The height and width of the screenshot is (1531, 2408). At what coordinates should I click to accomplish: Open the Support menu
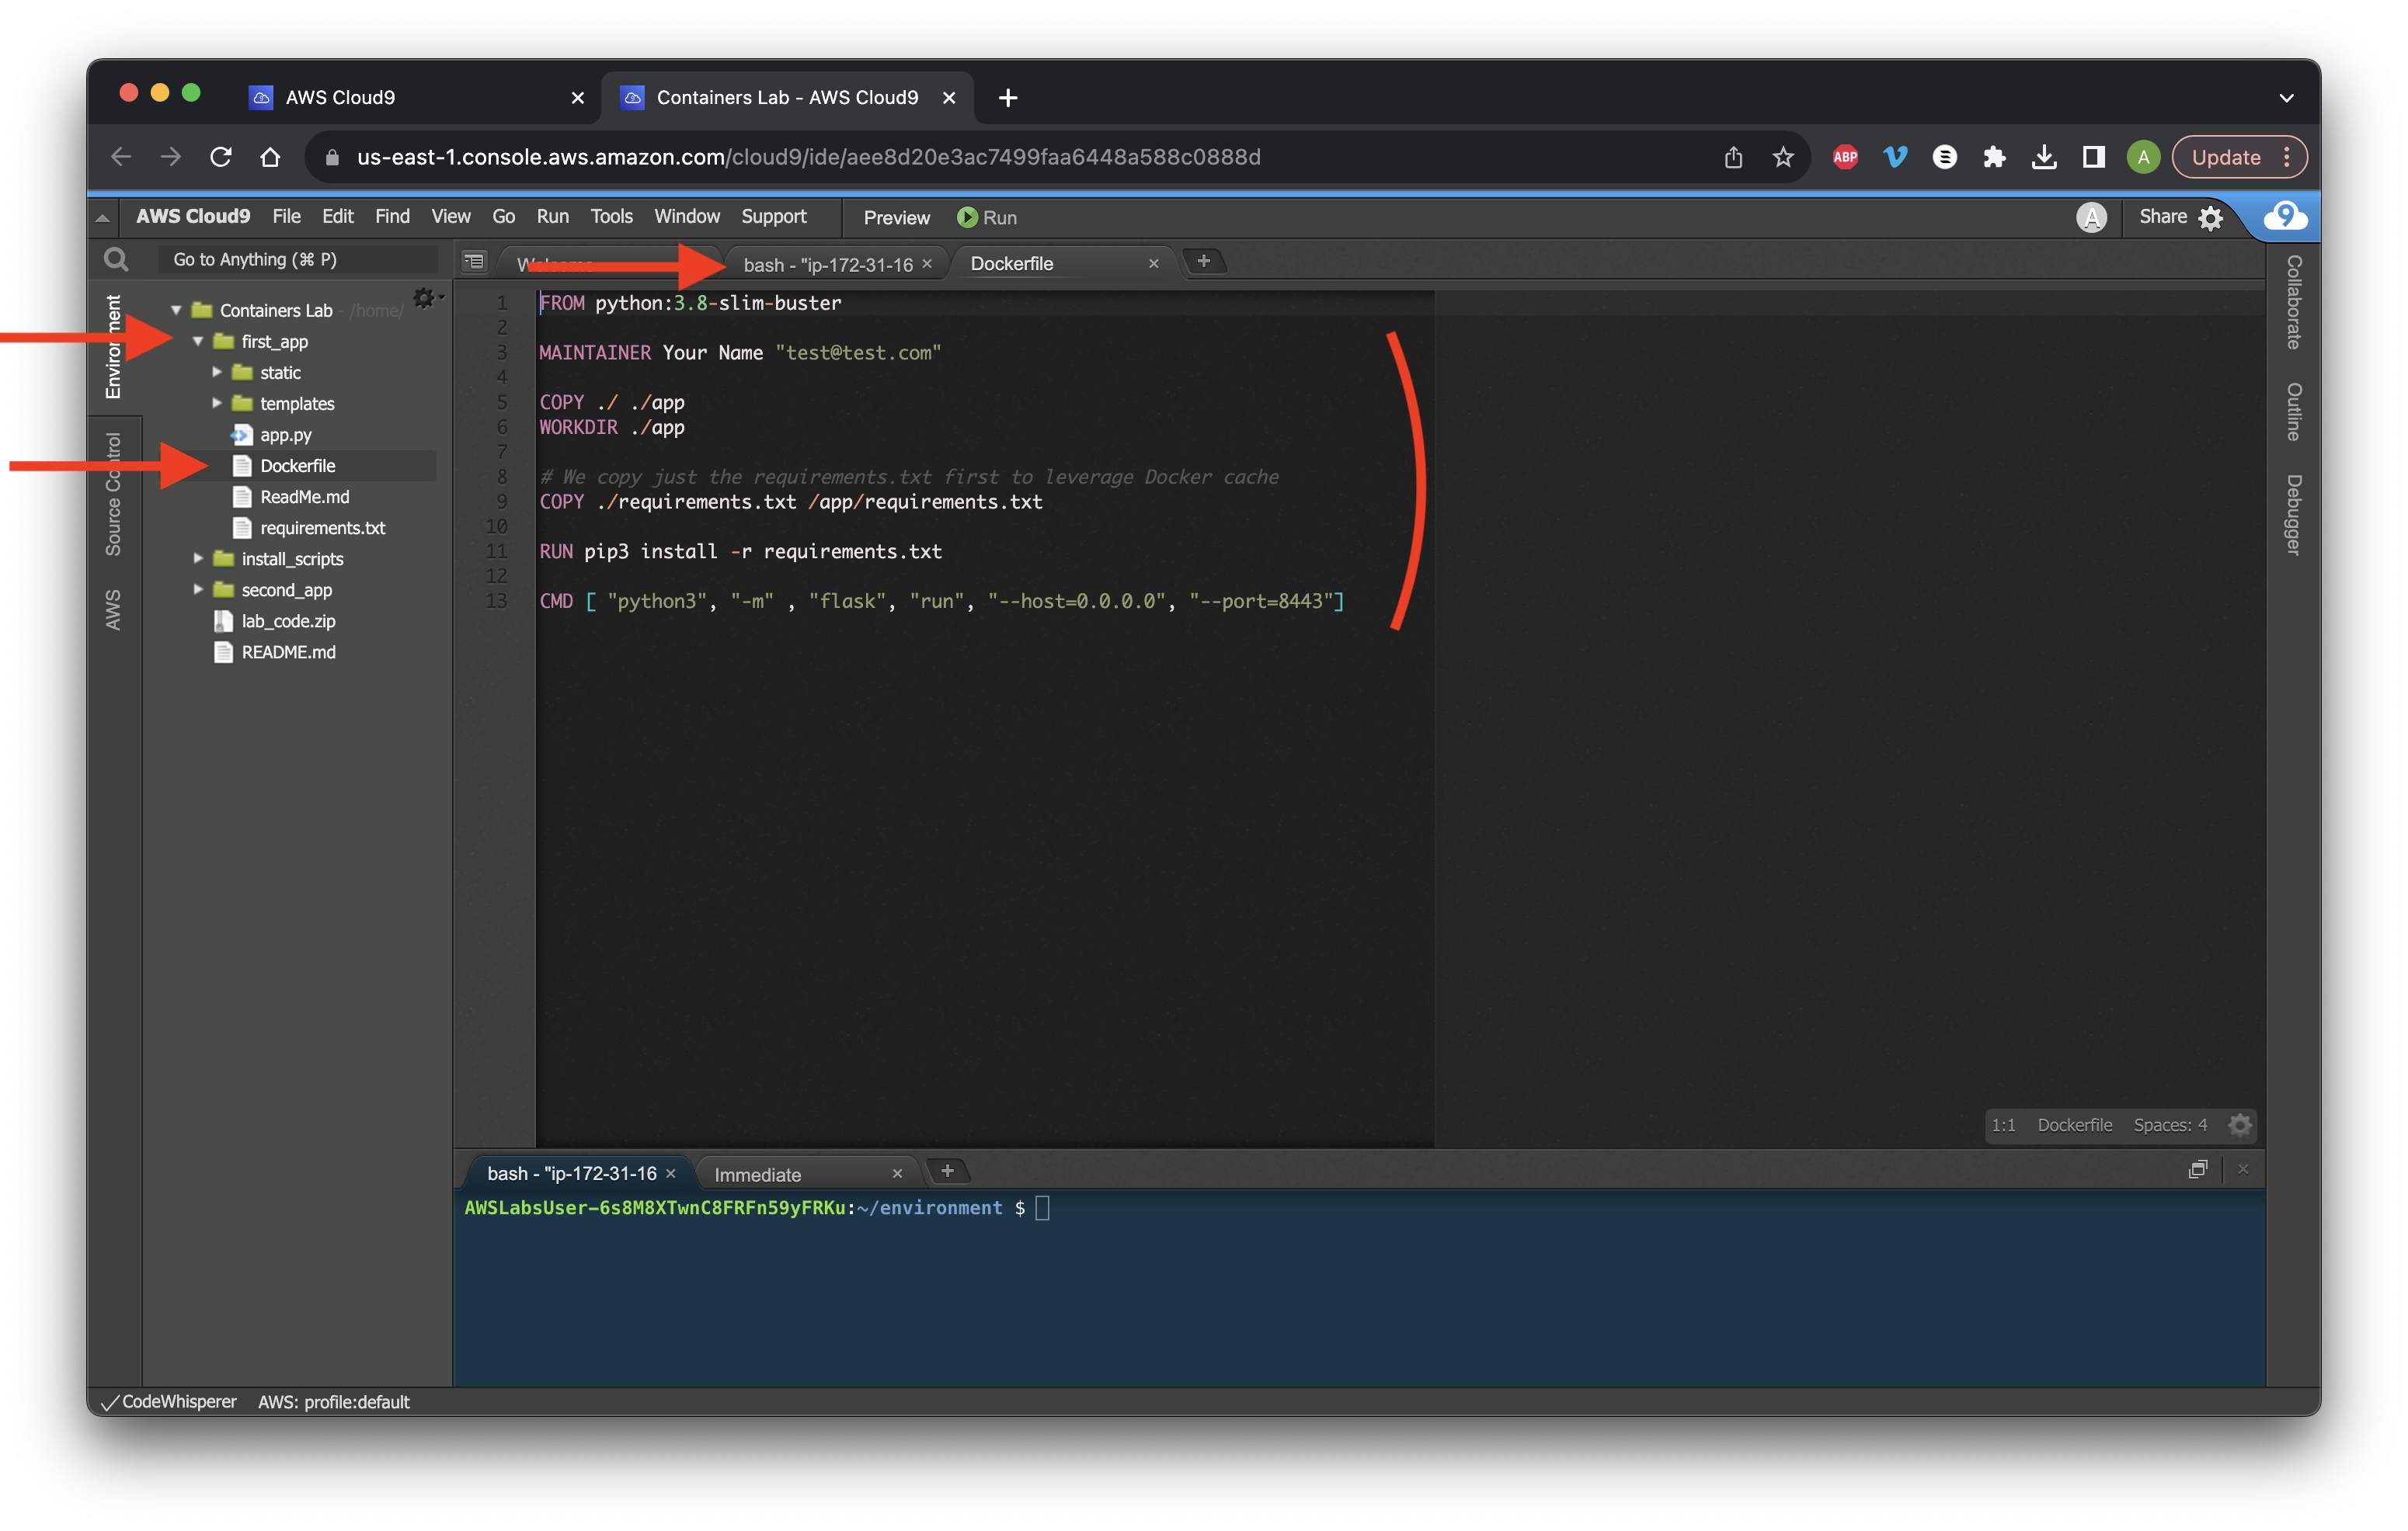coord(773,216)
